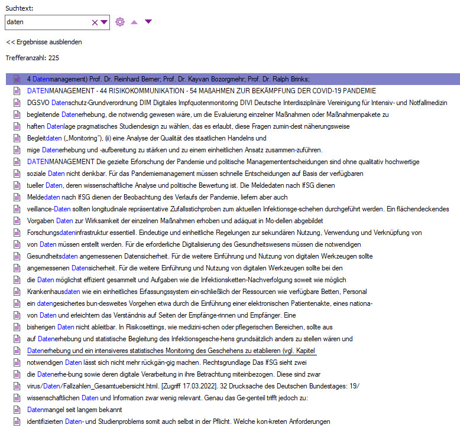
Task: Click page icon of 'notwendigen Daten lässt sich nicht' row
Action: tap(17, 362)
